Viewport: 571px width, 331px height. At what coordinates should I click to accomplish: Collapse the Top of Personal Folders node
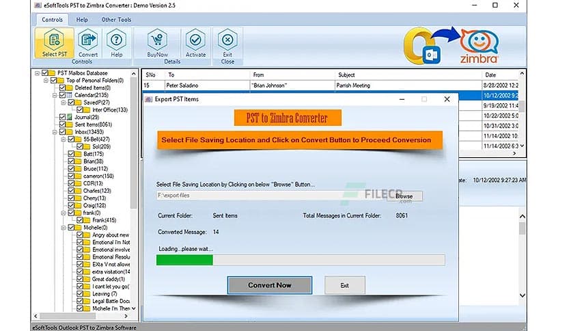tap(46, 81)
